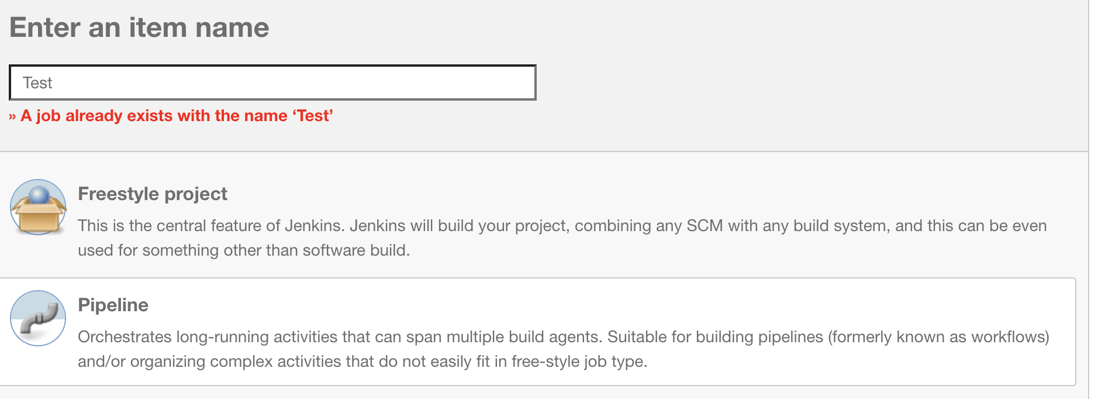The image size is (1098, 399).
Task: Click the 'Enter an item name' heading
Action: coord(139,27)
